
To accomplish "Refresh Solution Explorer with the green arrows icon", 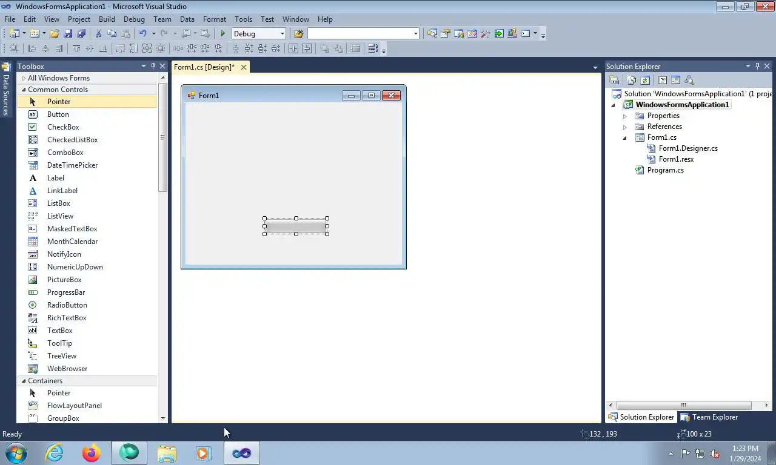I will [645, 80].
